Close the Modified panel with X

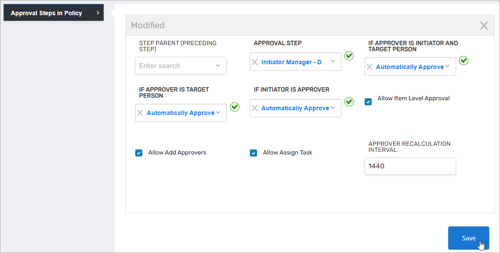[x=484, y=26]
